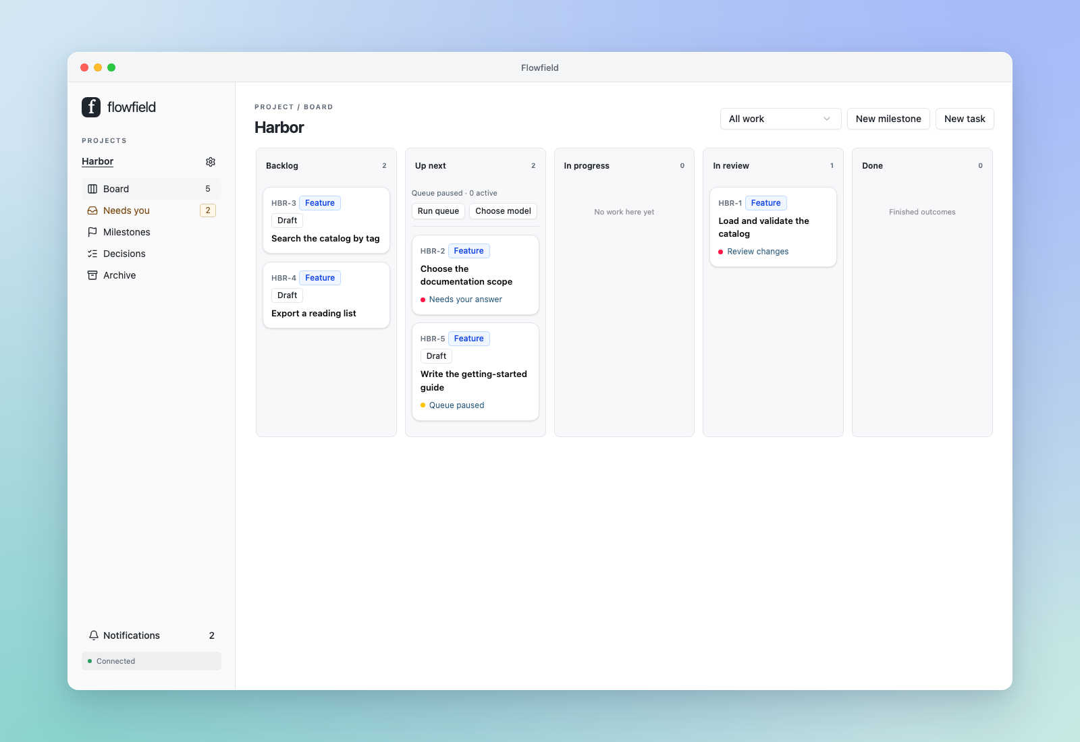
Task: Click the Decisions checklist icon
Action: (x=92, y=254)
